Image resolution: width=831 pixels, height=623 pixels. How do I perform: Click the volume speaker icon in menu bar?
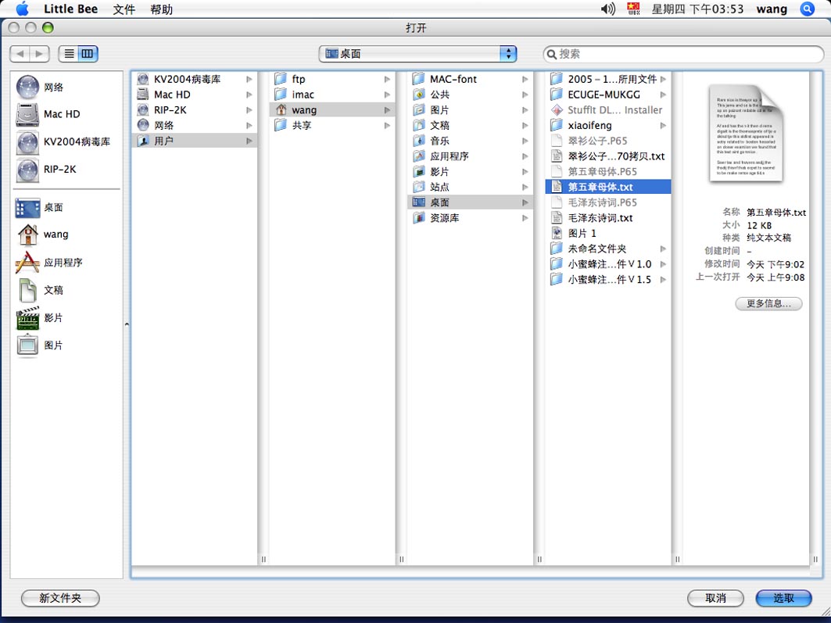pyautogui.click(x=607, y=9)
